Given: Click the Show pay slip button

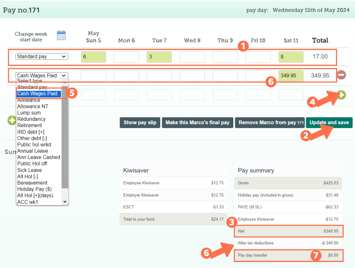Looking at the screenshot, I should coord(140,122).
